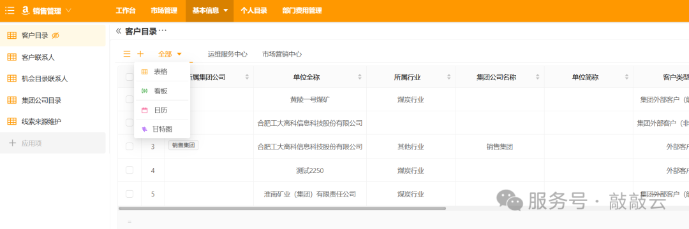Viewport: 689px width, 229px height.
Task: Switch to the 工作台 tab
Action: [x=125, y=11]
